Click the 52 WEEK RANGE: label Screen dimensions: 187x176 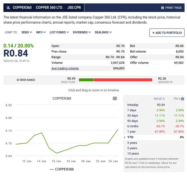(x=26, y=80)
